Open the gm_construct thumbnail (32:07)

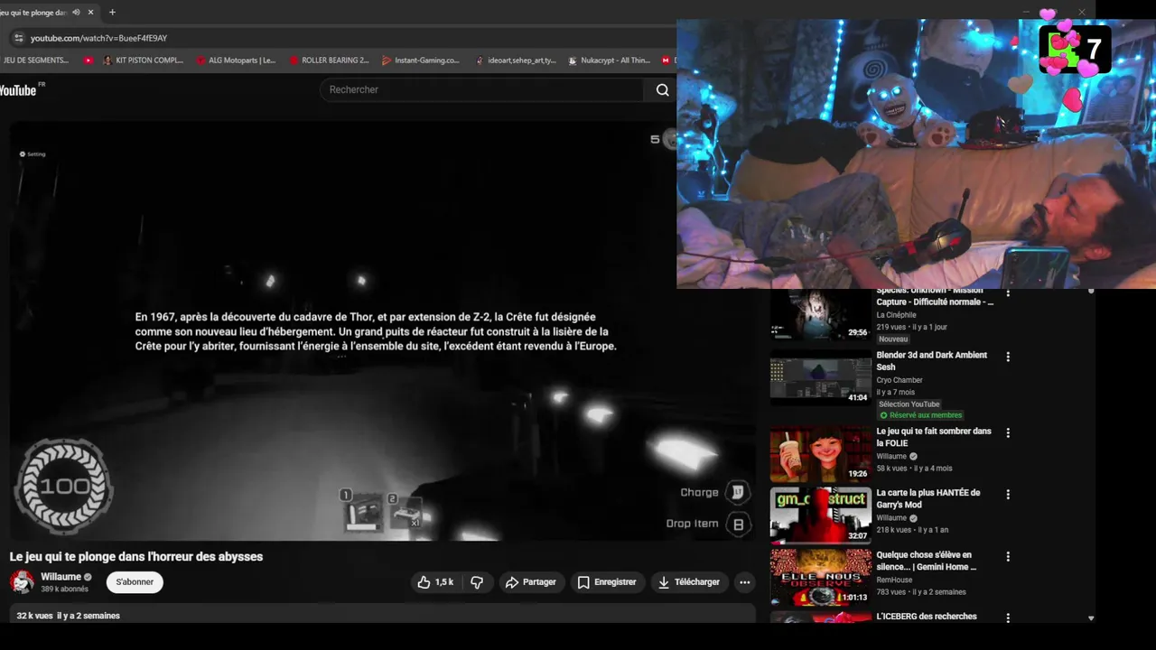[x=820, y=515]
